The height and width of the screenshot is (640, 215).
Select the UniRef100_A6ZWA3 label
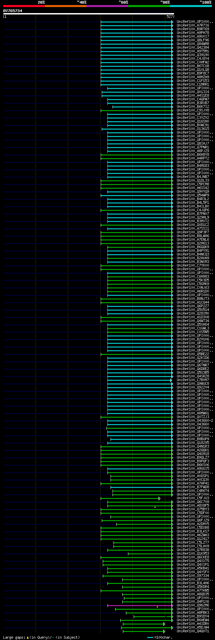193,535
